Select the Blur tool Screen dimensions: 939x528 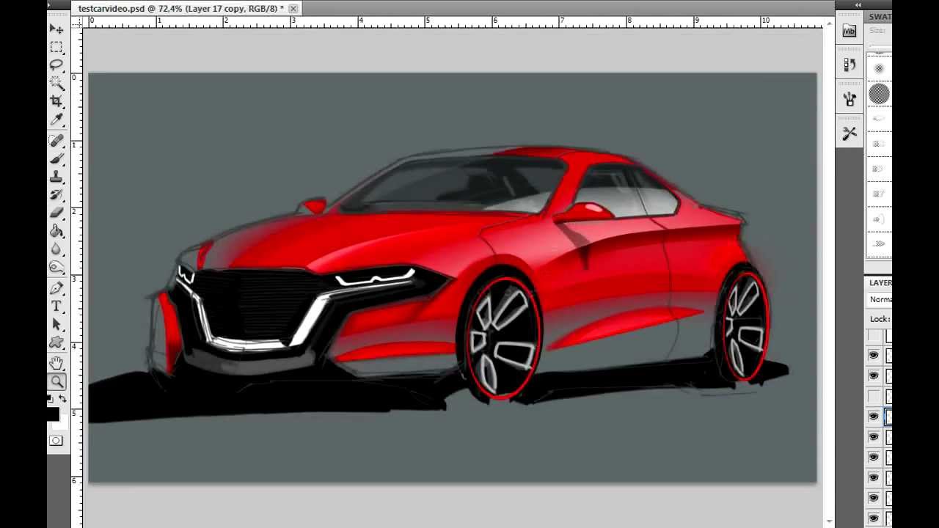[56, 249]
